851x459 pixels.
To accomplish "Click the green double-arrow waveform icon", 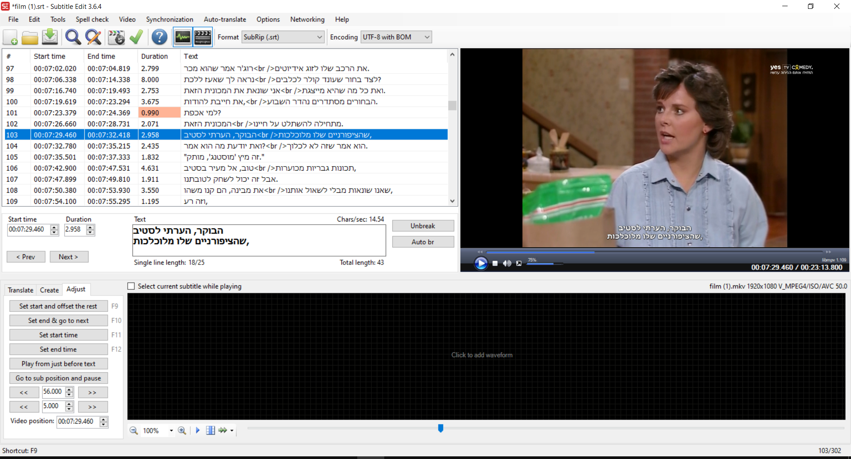I will (223, 430).
